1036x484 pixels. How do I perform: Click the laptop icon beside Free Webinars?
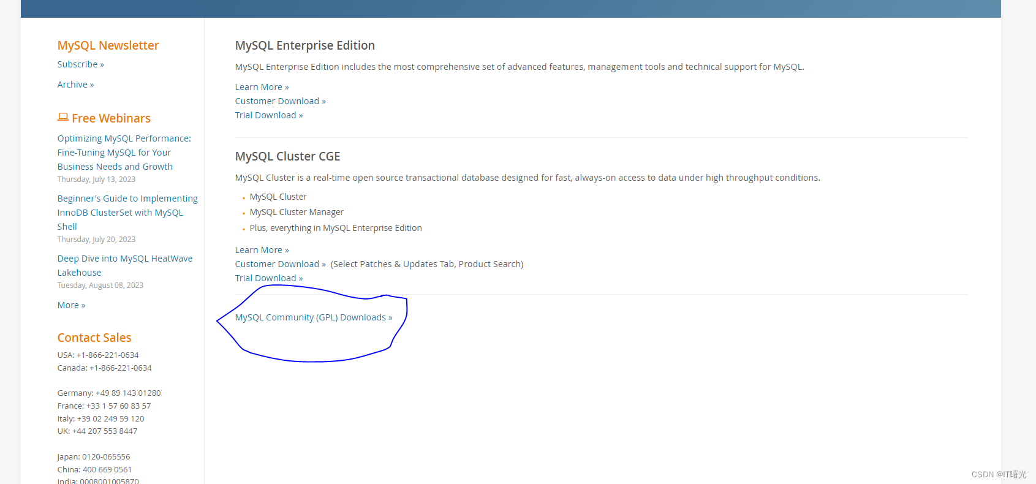(63, 117)
